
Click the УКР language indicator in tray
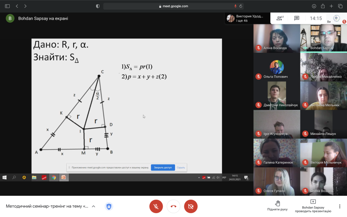coord(224,177)
